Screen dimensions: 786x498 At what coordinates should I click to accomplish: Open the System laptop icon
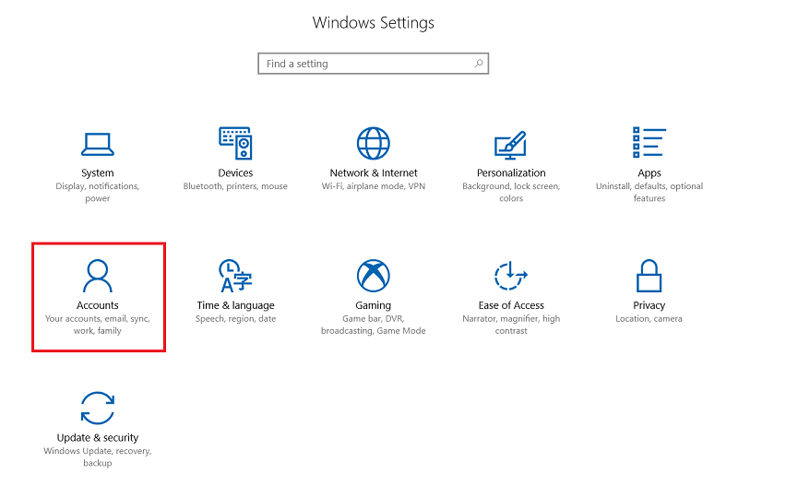(98, 144)
